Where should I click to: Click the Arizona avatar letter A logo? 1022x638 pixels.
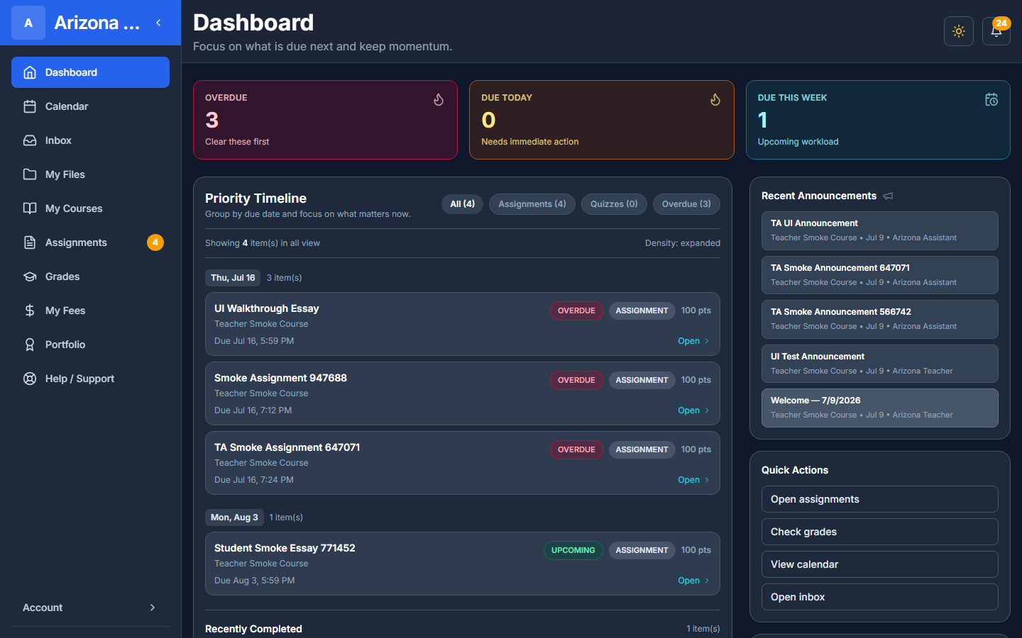tap(28, 23)
